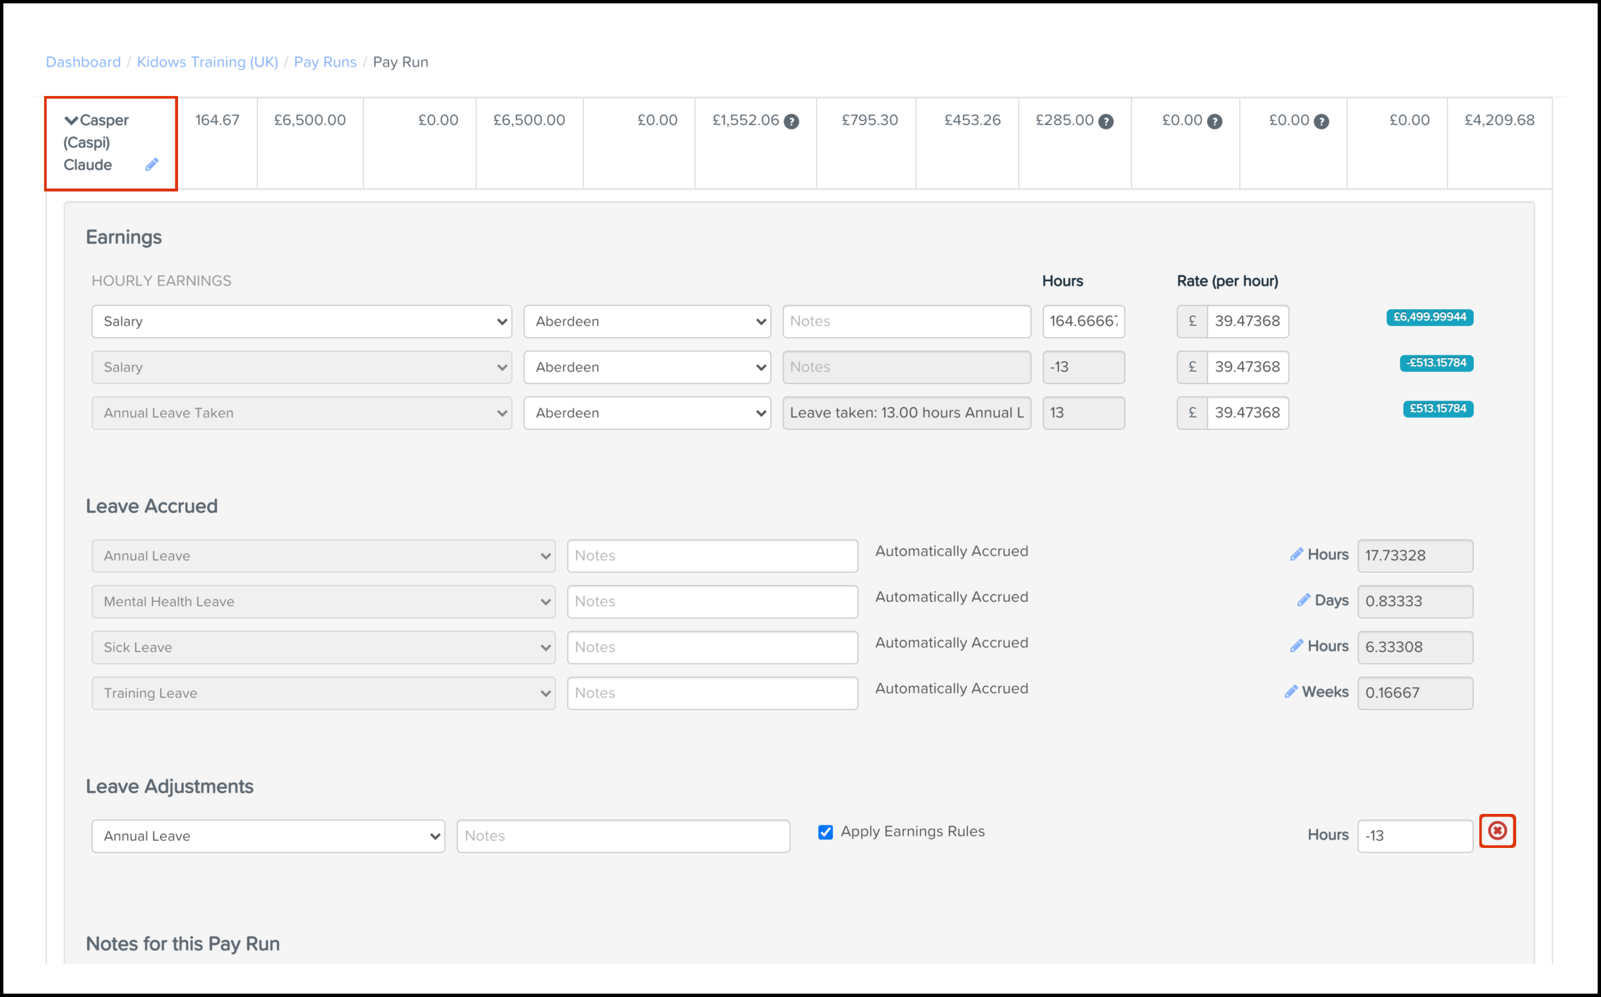Click the help icon next to £285.00

coord(1106,121)
